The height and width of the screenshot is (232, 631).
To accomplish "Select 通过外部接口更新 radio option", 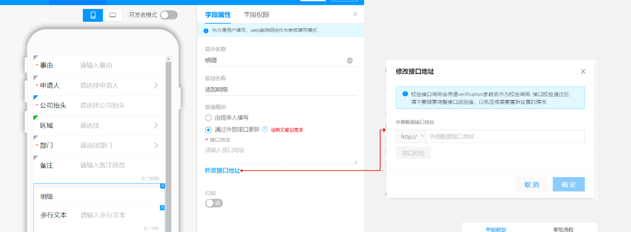I will (x=208, y=129).
